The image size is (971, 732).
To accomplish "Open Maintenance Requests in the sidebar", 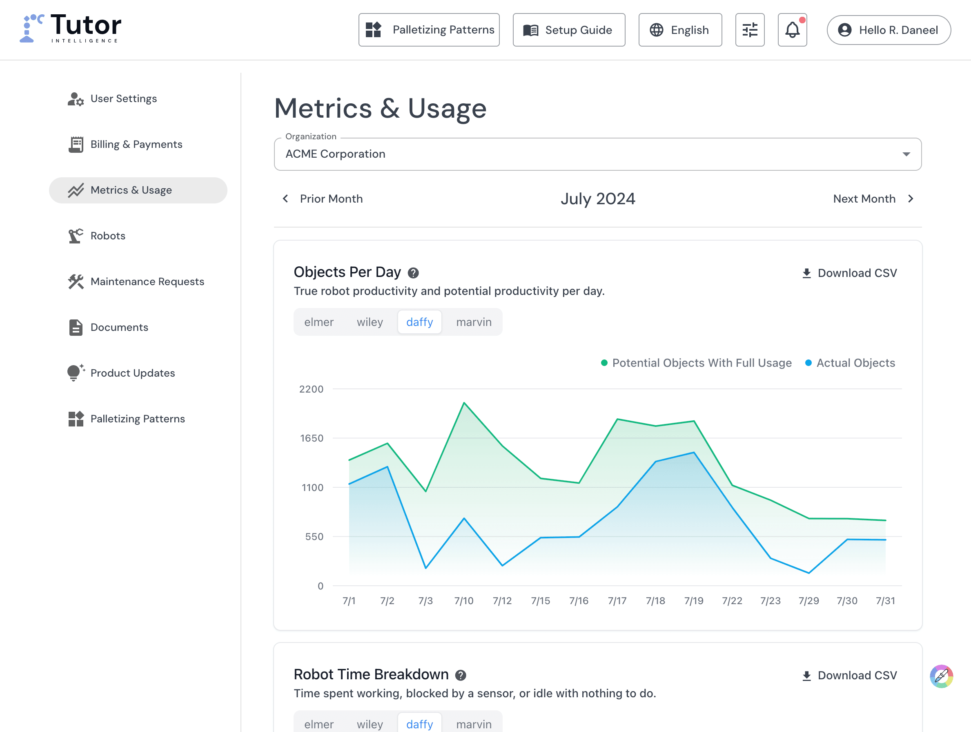I will [147, 281].
